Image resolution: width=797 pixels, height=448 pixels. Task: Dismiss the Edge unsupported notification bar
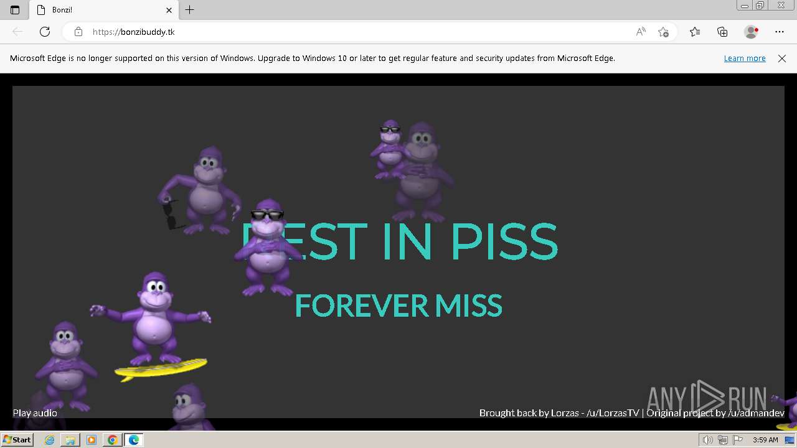(782, 58)
